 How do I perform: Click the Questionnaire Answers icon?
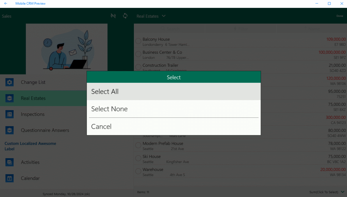pos(10,130)
